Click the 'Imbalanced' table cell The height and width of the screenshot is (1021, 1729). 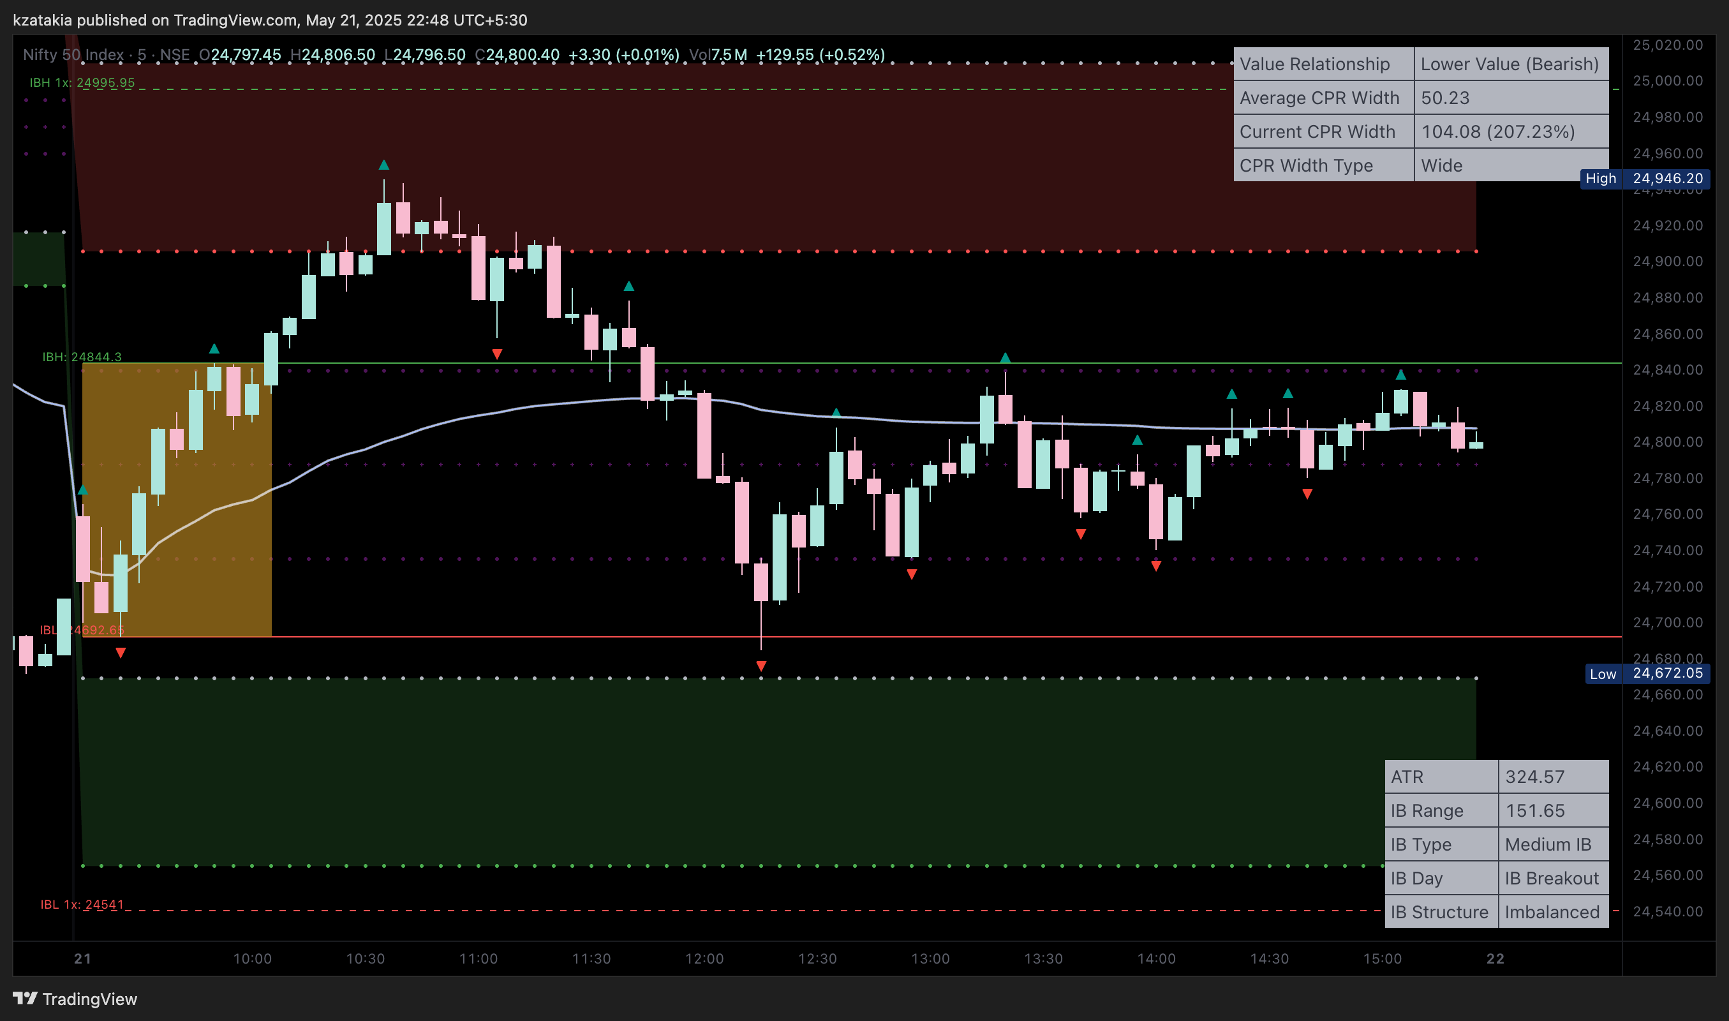coord(1553,912)
